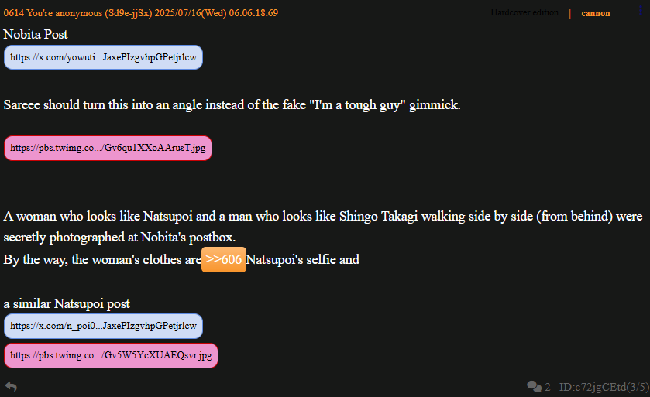This screenshot has height=397, width=650.
Task: Open the three-dot post options menu
Action: (641, 11)
